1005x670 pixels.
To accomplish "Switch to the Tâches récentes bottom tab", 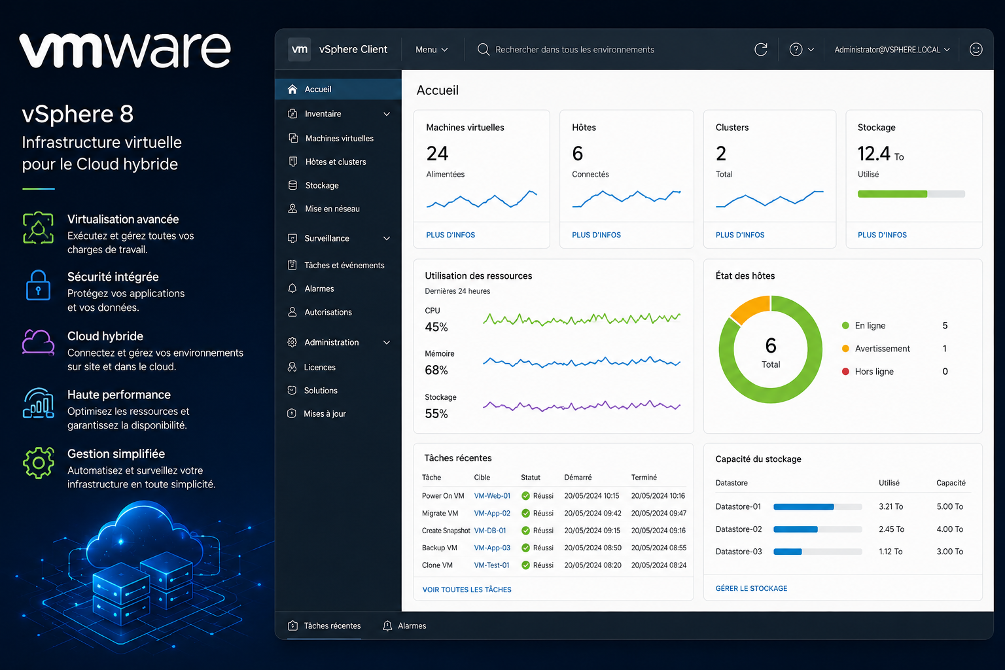I will (325, 626).
